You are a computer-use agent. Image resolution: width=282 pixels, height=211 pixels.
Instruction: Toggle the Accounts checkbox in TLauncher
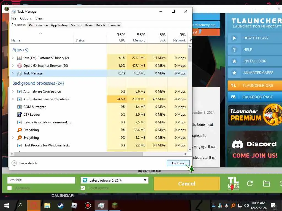coord(10,188)
